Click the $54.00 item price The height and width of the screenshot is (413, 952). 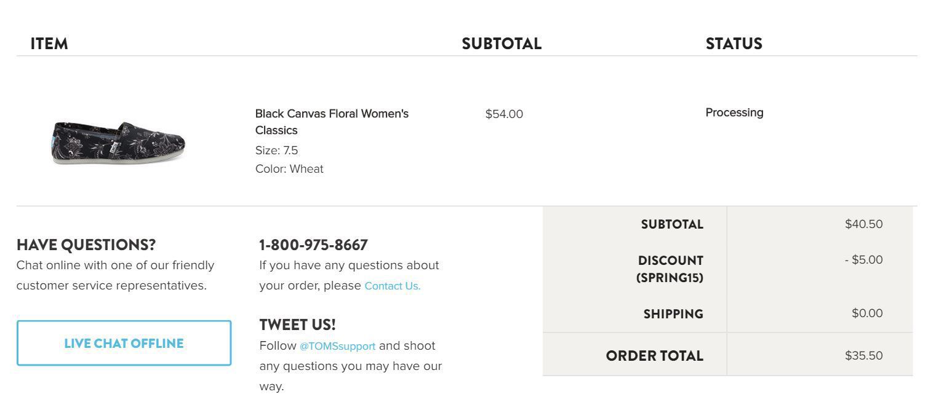(x=504, y=114)
